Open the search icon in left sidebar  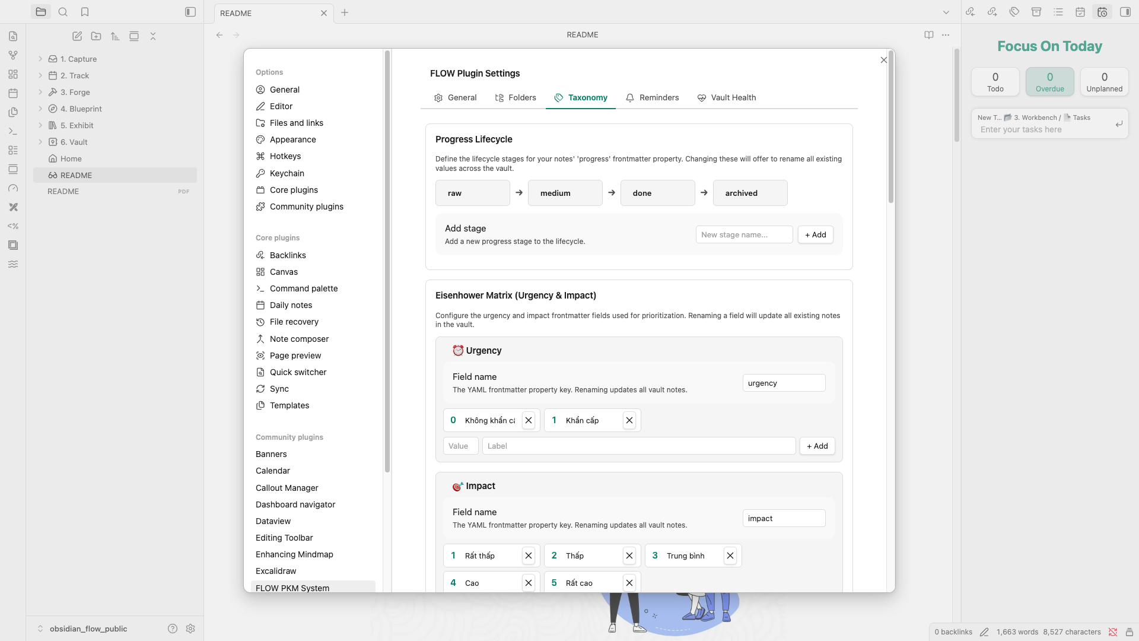tap(63, 12)
